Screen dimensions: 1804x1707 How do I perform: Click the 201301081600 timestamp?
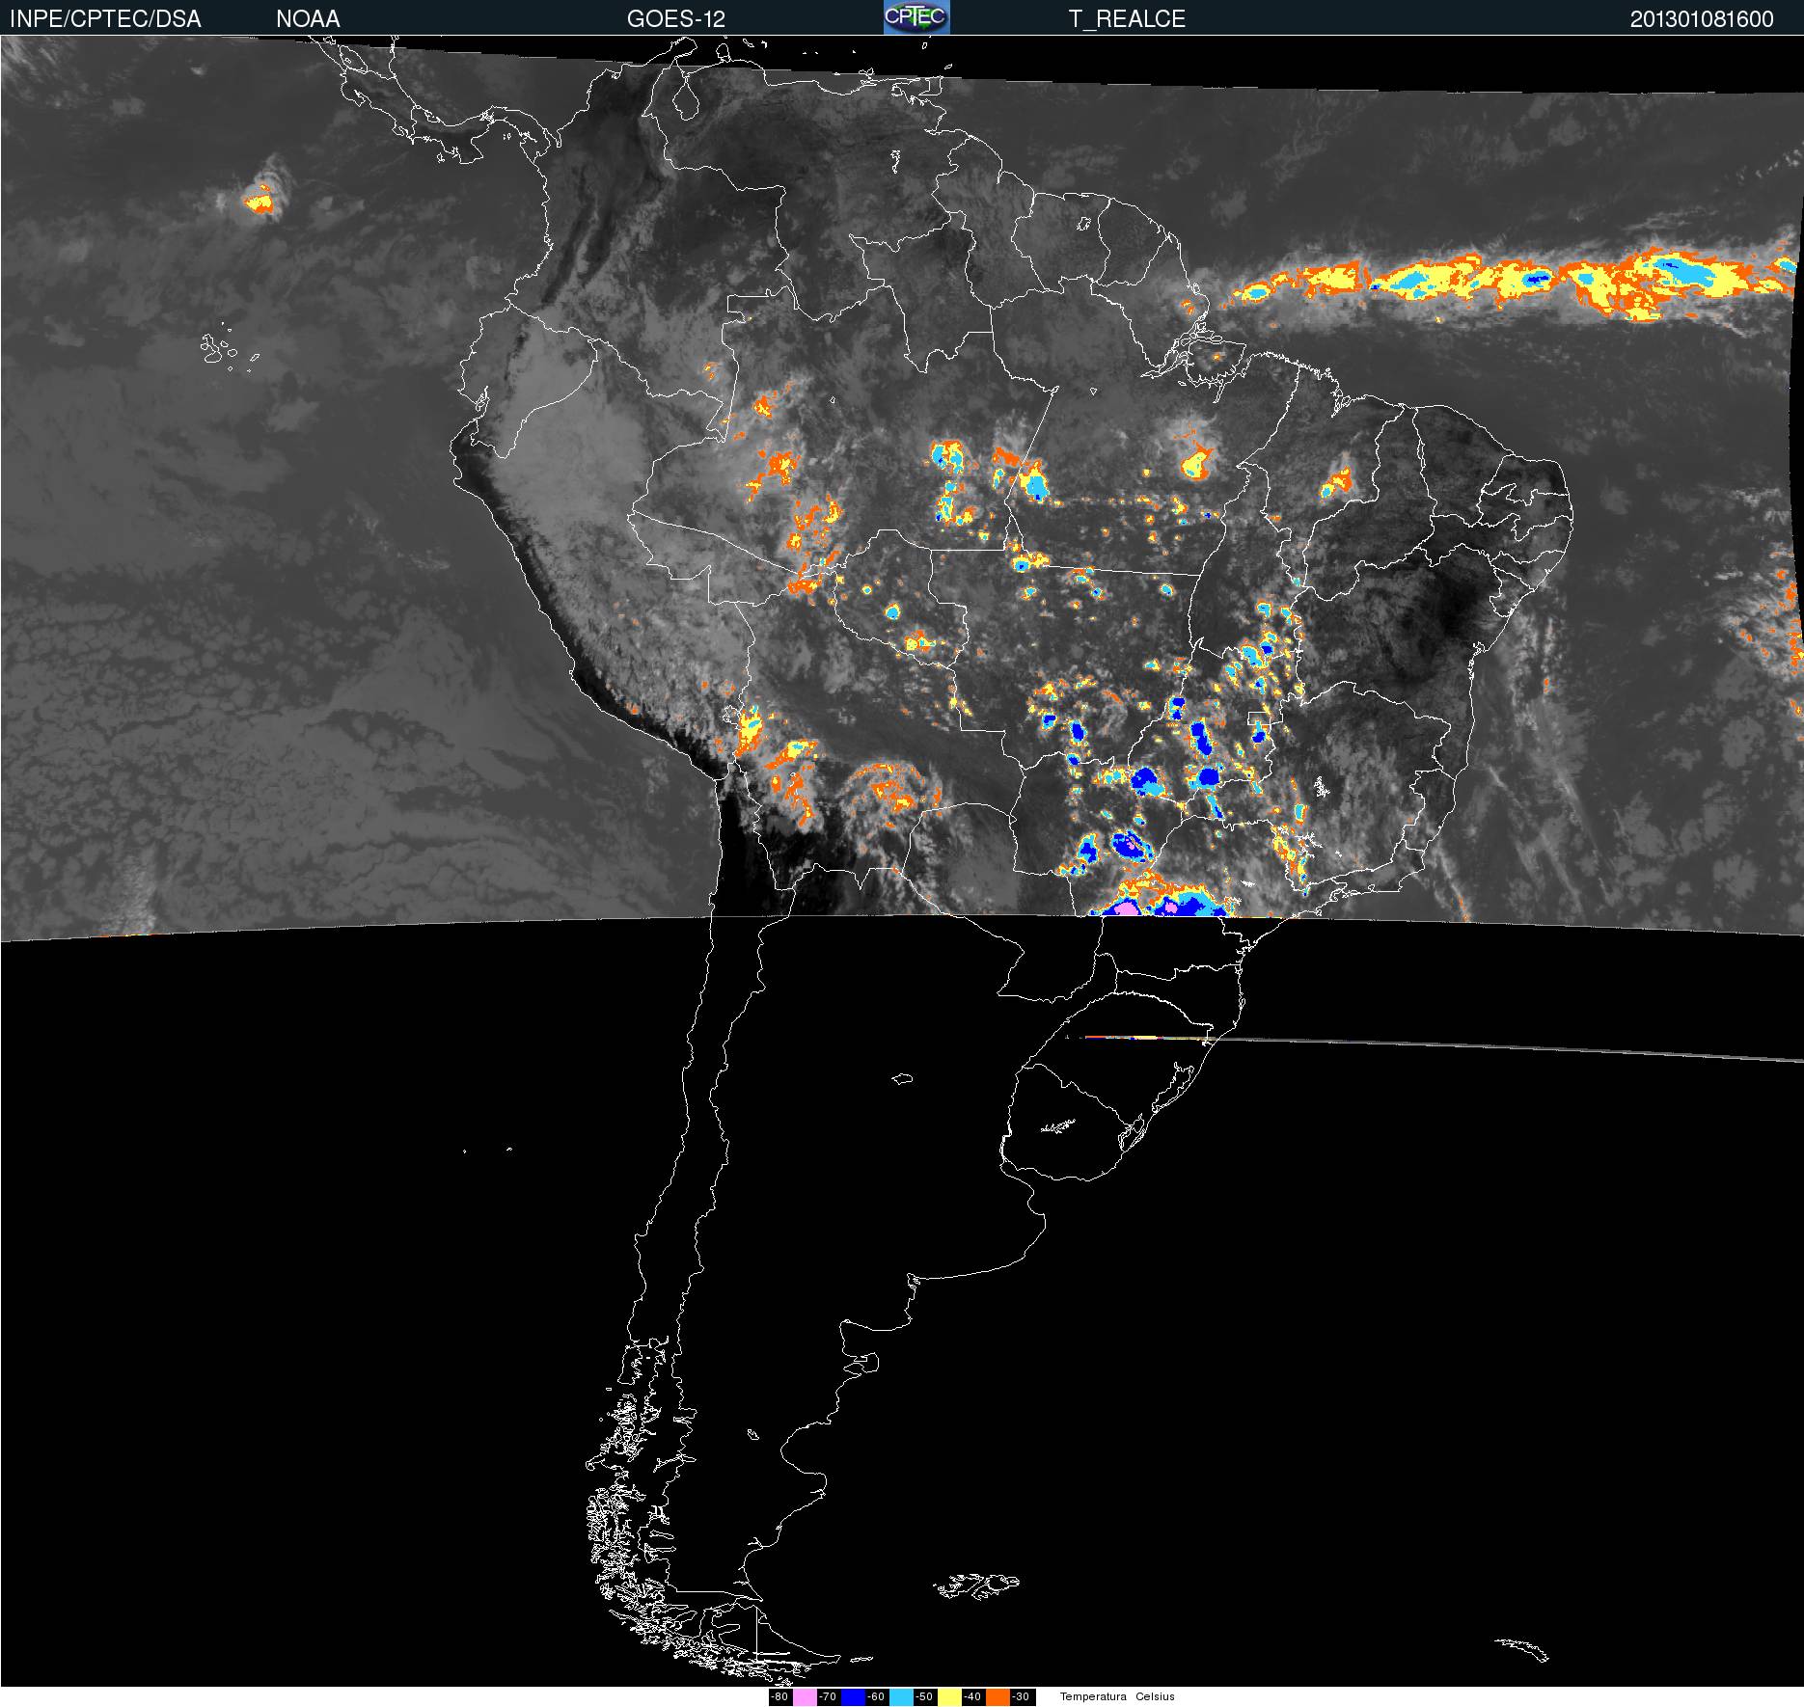tap(1702, 19)
